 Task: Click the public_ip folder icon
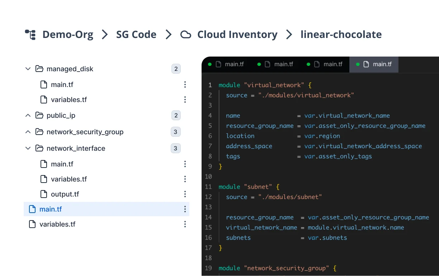[39, 115]
